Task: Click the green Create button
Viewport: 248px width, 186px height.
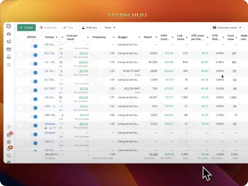Action: pos(26,28)
